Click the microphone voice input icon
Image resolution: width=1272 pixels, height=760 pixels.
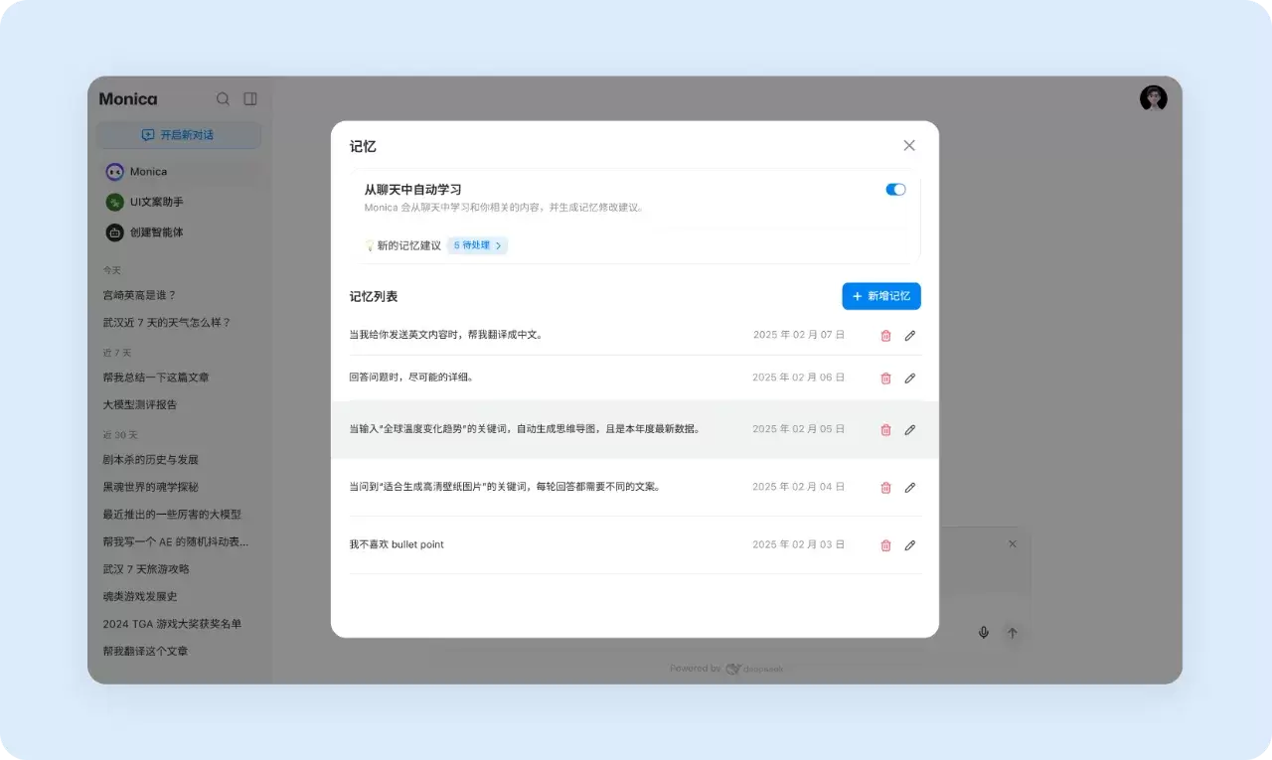pos(984,633)
